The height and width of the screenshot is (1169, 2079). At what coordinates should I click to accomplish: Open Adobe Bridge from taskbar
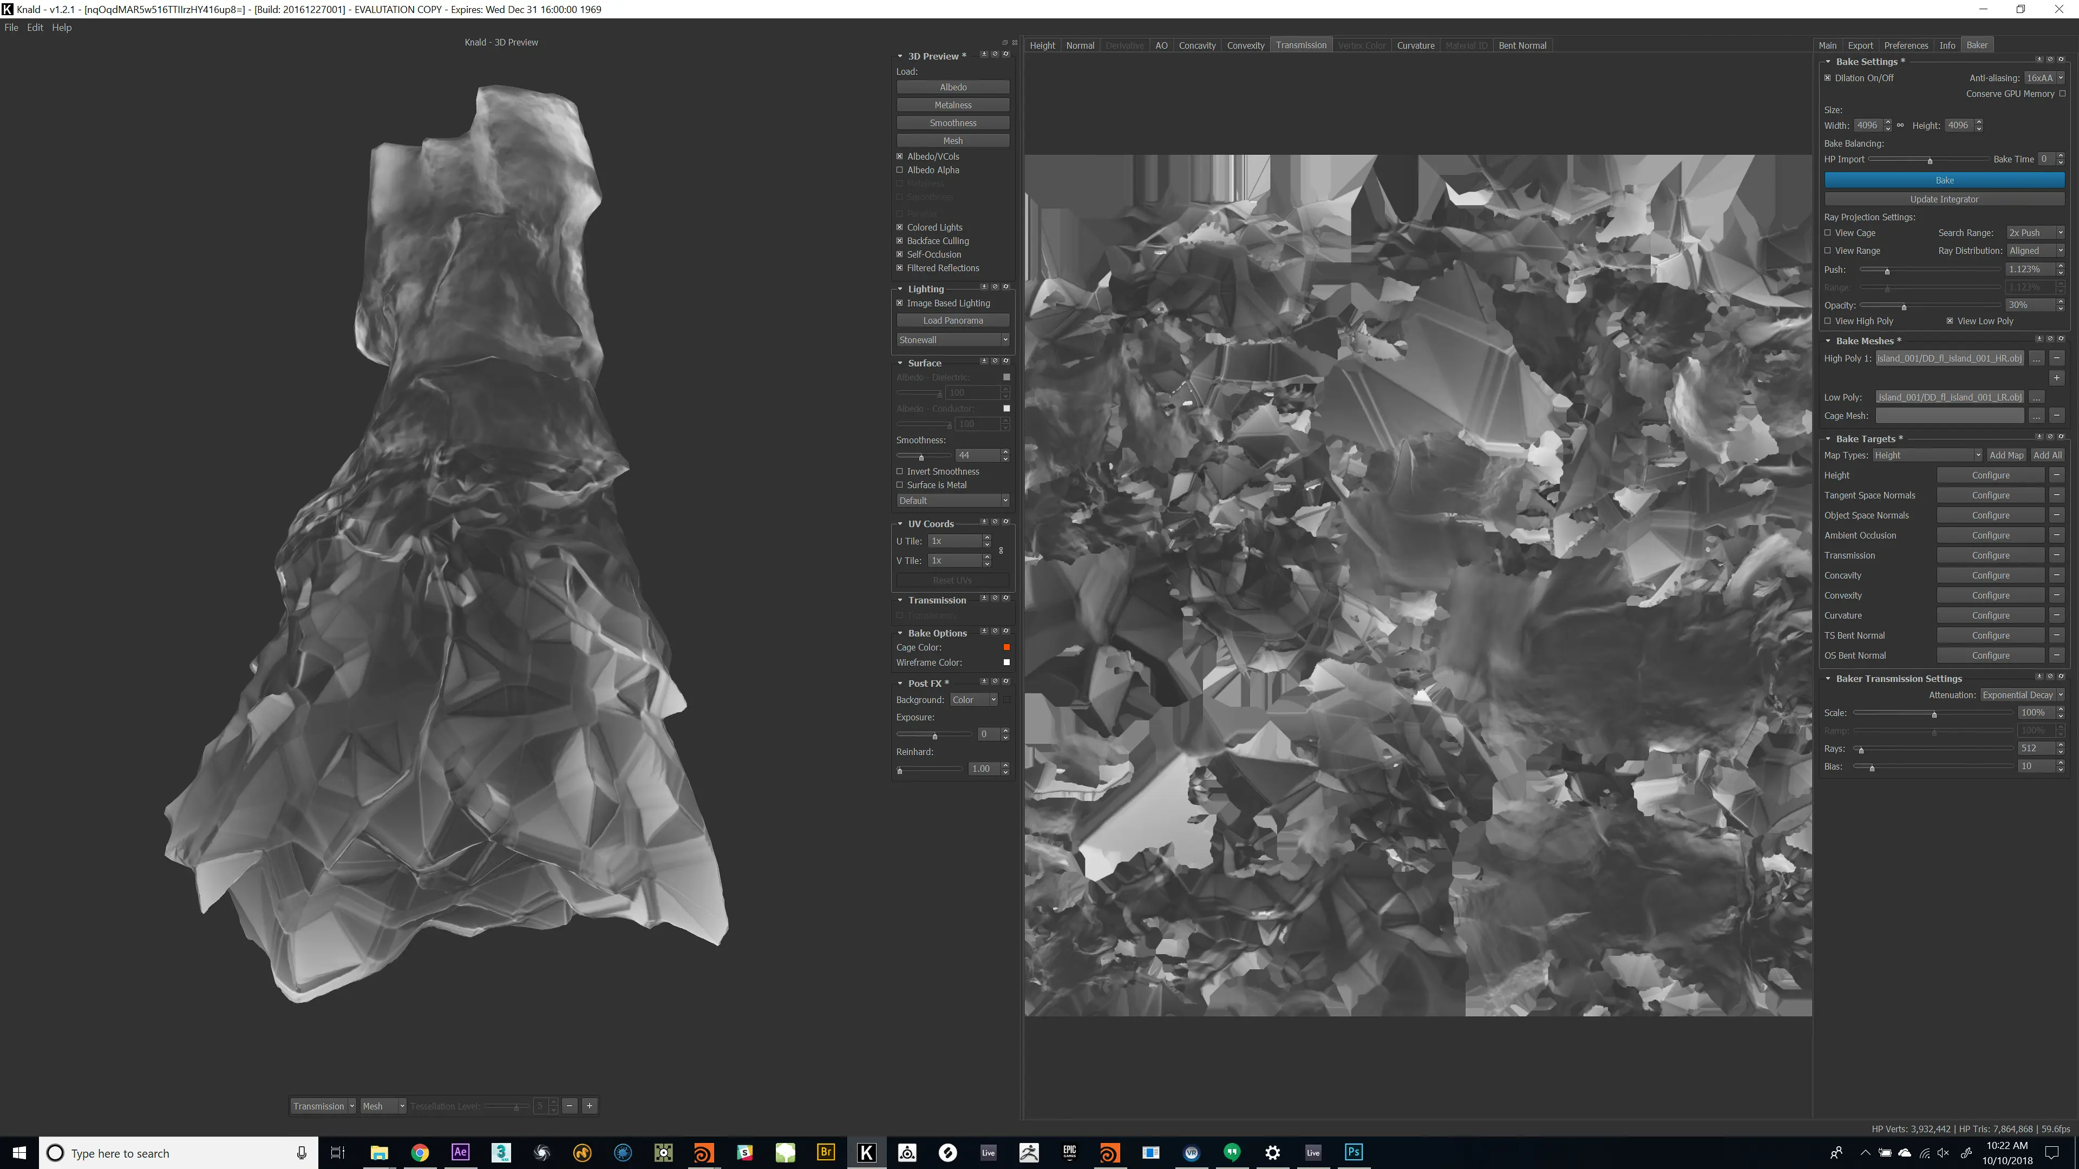826,1152
